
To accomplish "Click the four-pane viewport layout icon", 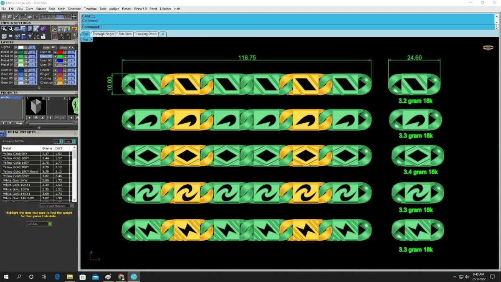I will tap(4, 36).
